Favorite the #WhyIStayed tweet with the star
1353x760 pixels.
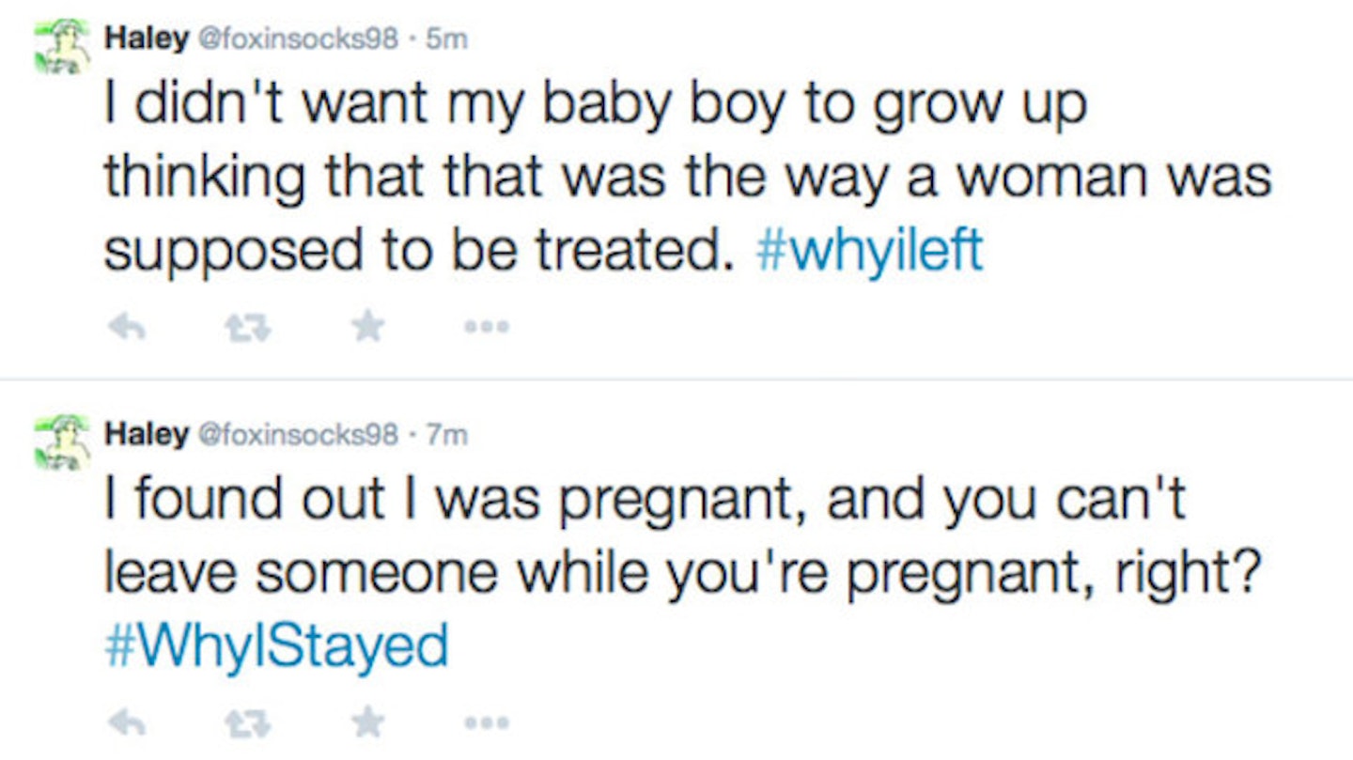pos(368,722)
